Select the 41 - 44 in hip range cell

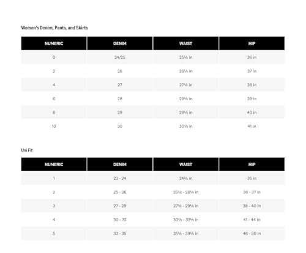pyautogui.click(x=252, y=219)
